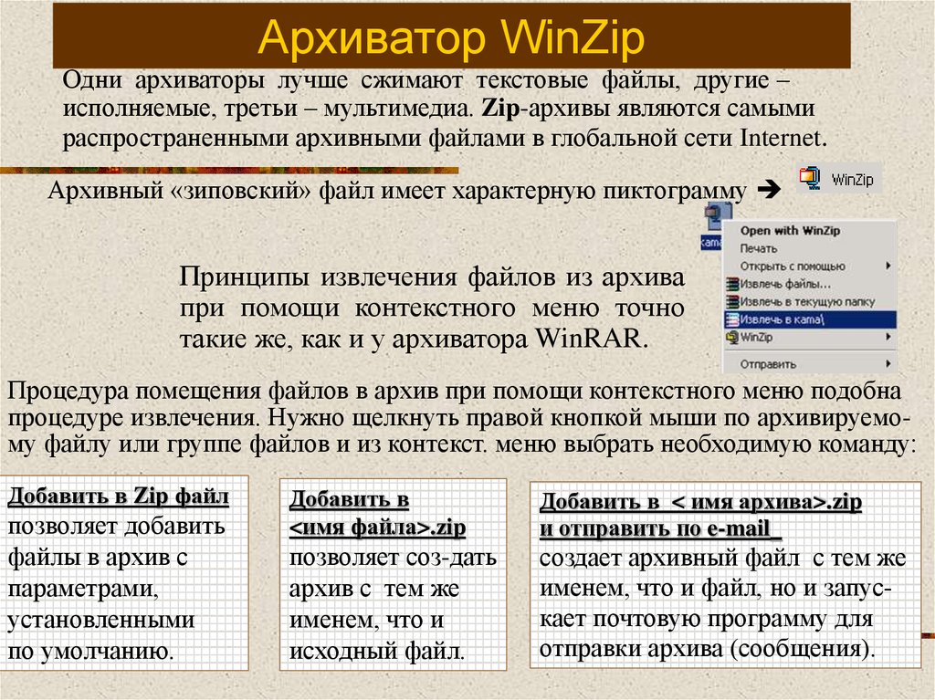
Task: Click the heading Добавить в <имя файла>.zip
Action: 377,513
